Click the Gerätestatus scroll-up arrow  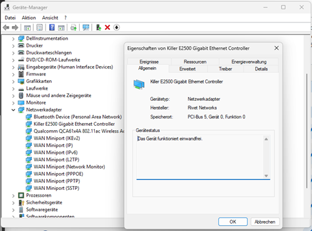point(266,139)
